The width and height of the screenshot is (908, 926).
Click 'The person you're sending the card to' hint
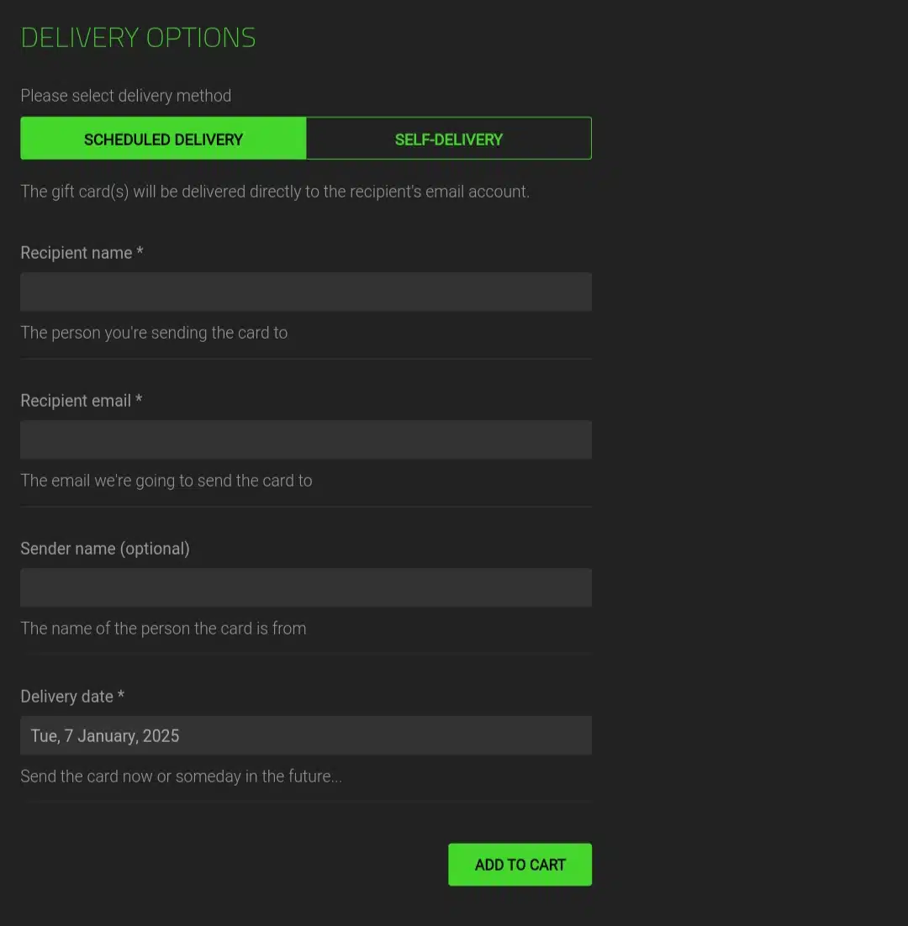(154, 333)
